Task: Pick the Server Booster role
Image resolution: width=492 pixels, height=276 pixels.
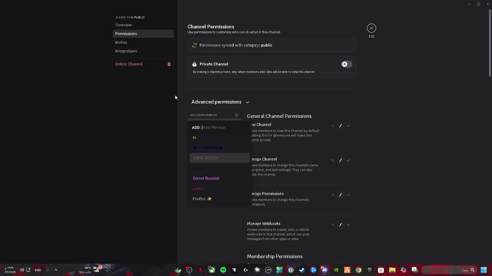Action: [x=219, y=178]
